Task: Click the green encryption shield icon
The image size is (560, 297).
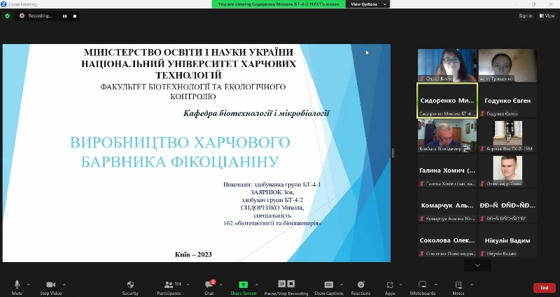Action: [8, 15]
